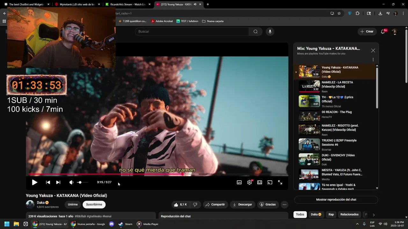Click the Compartir button
The height and width of the screenshot is (229, 408).
215,205
